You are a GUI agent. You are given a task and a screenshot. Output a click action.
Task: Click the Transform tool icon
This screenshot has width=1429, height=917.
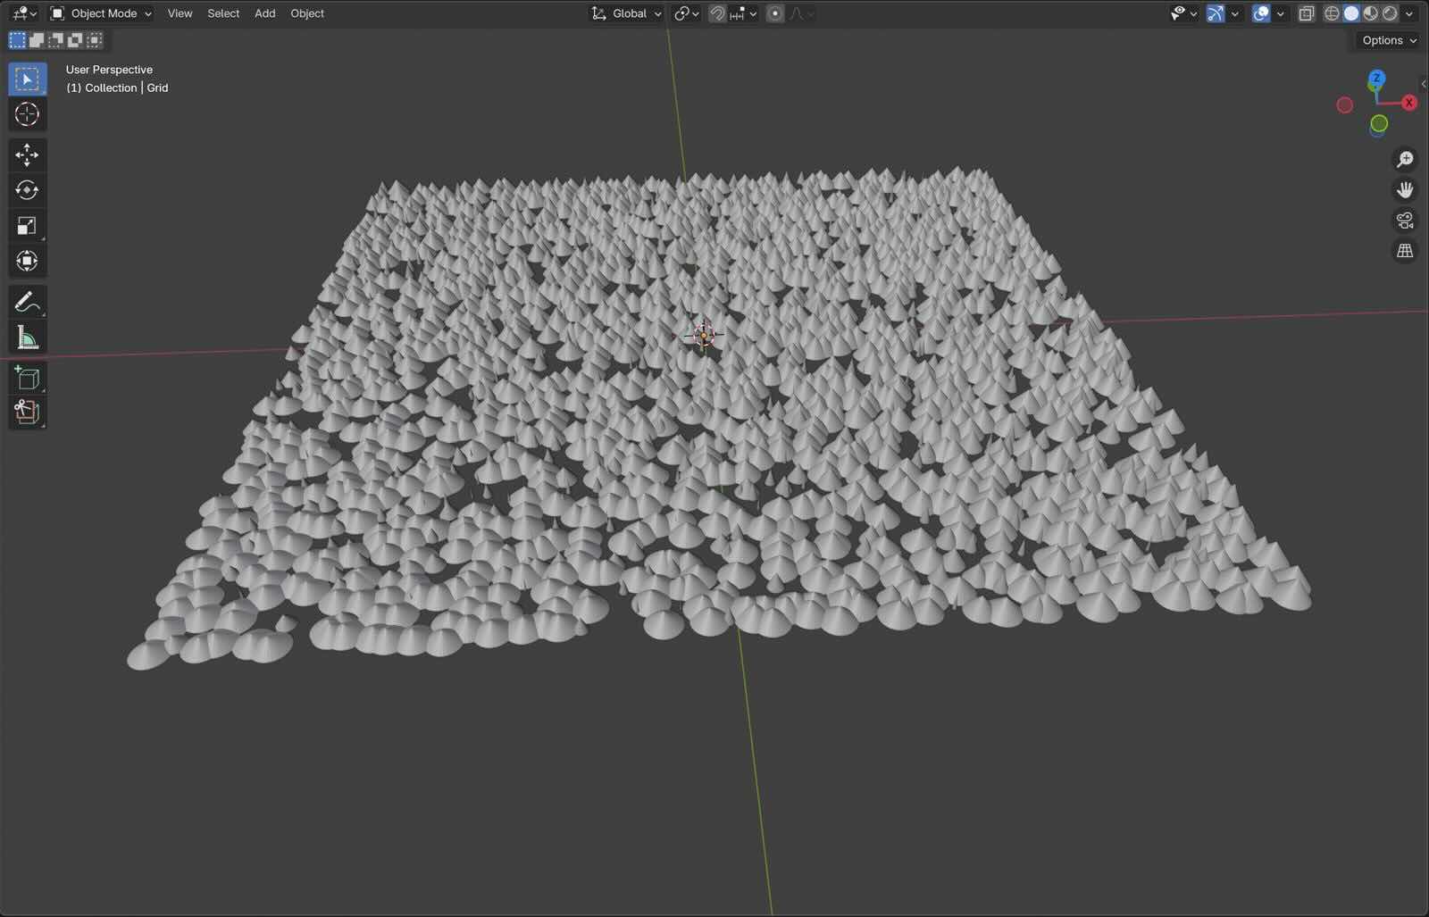point(27,261)
